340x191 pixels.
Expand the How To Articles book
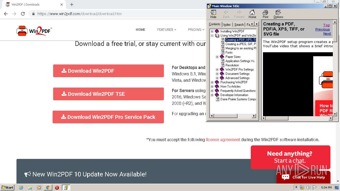click(212, 86)
